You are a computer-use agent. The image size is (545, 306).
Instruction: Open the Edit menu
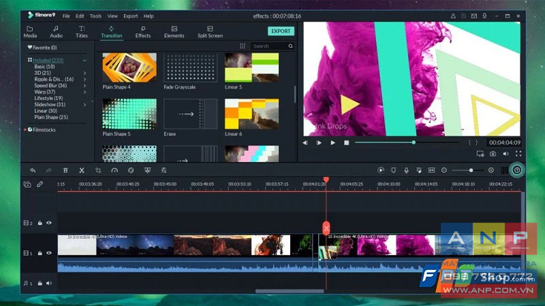click(80, 16)
